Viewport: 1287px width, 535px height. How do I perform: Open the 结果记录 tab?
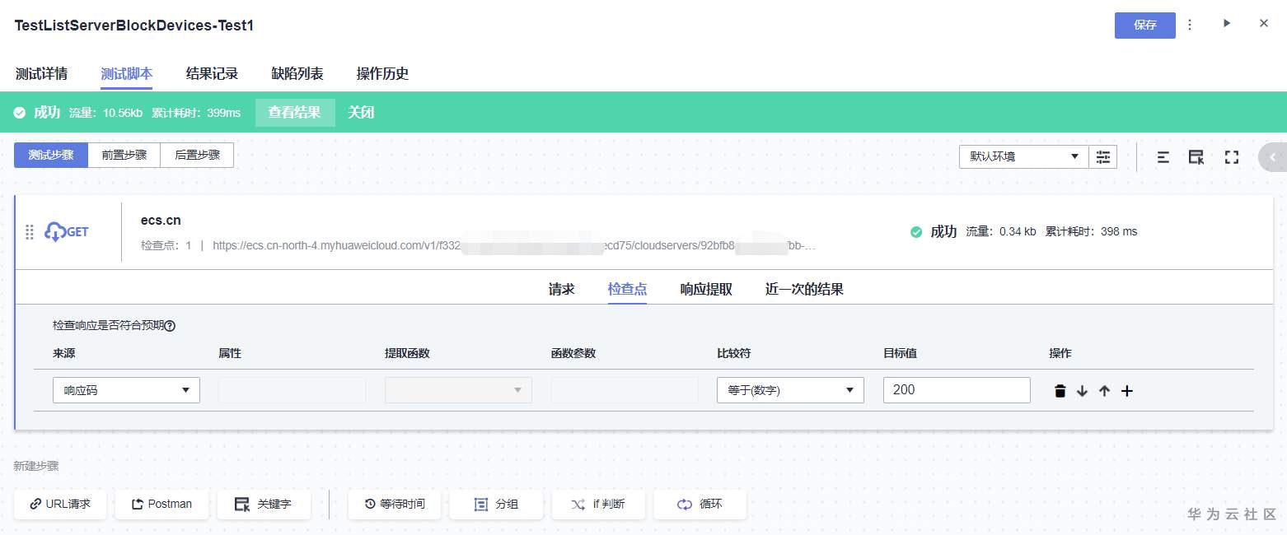tap(212, 73)
